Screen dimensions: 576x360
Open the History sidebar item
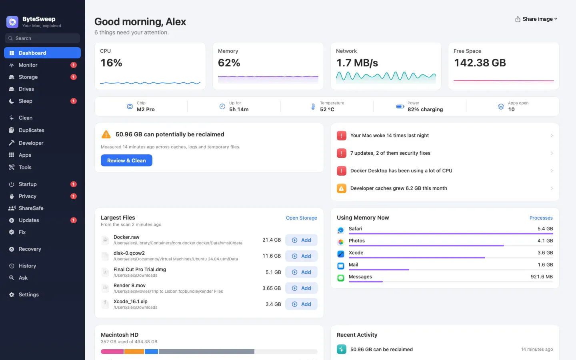coord(42,266)
